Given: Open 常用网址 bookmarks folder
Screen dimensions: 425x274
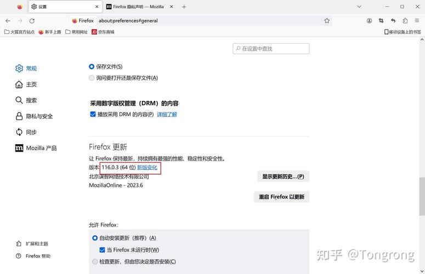Looking at the screenshot, I should 76,32.
